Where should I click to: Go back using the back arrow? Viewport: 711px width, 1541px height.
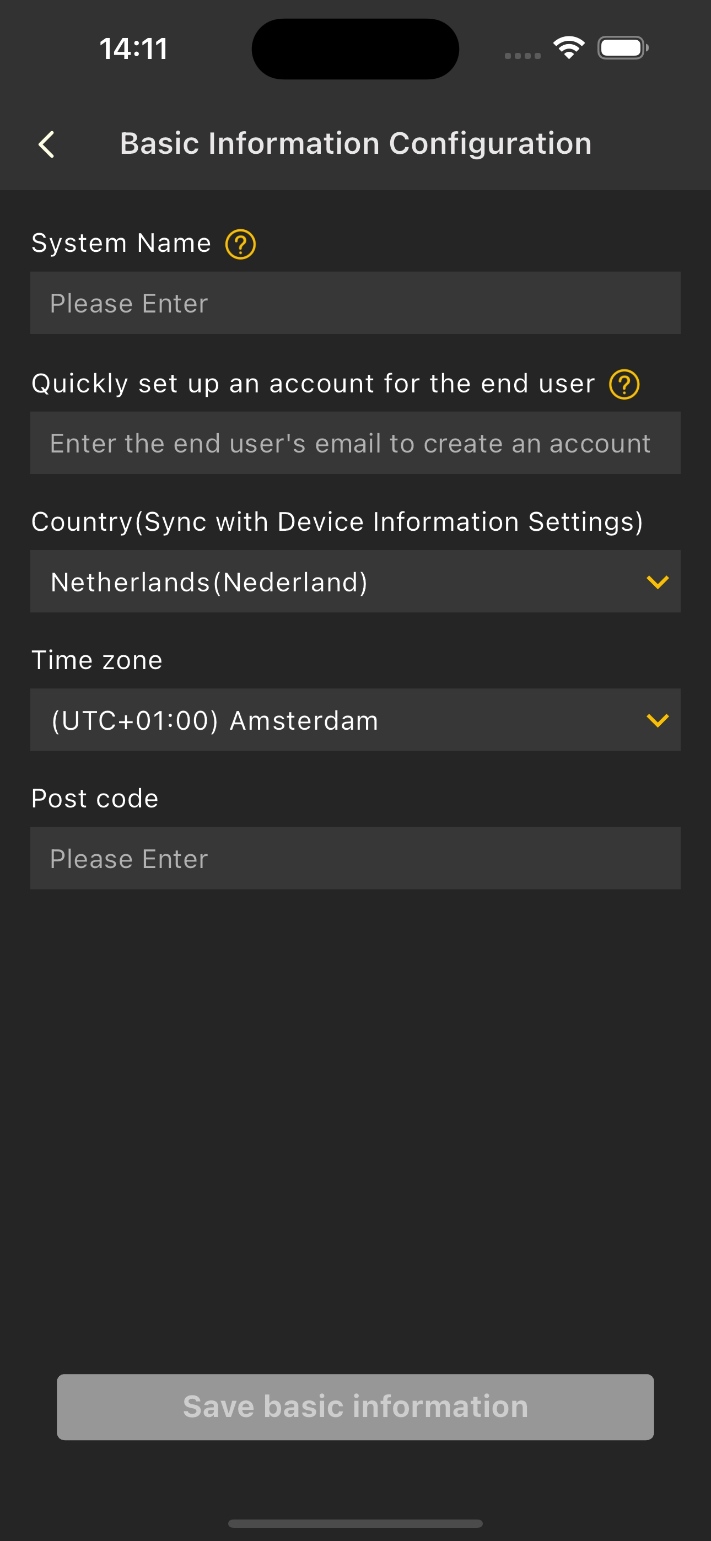tap(47, 144)
